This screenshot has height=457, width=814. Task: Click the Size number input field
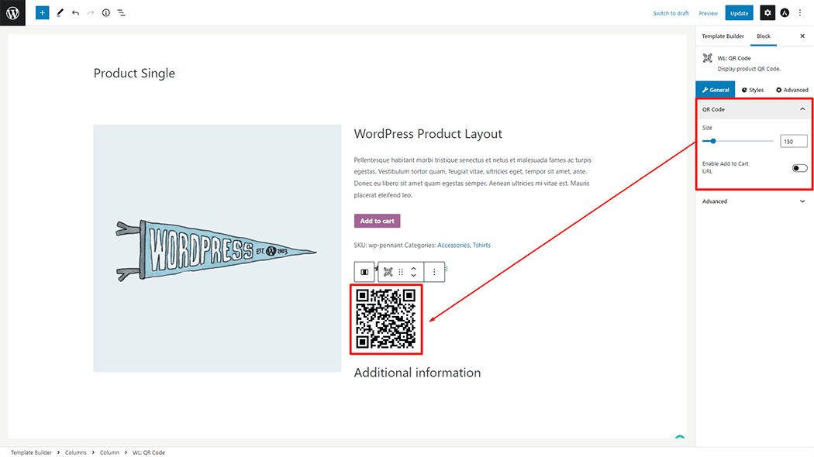(x=793, y=141)
